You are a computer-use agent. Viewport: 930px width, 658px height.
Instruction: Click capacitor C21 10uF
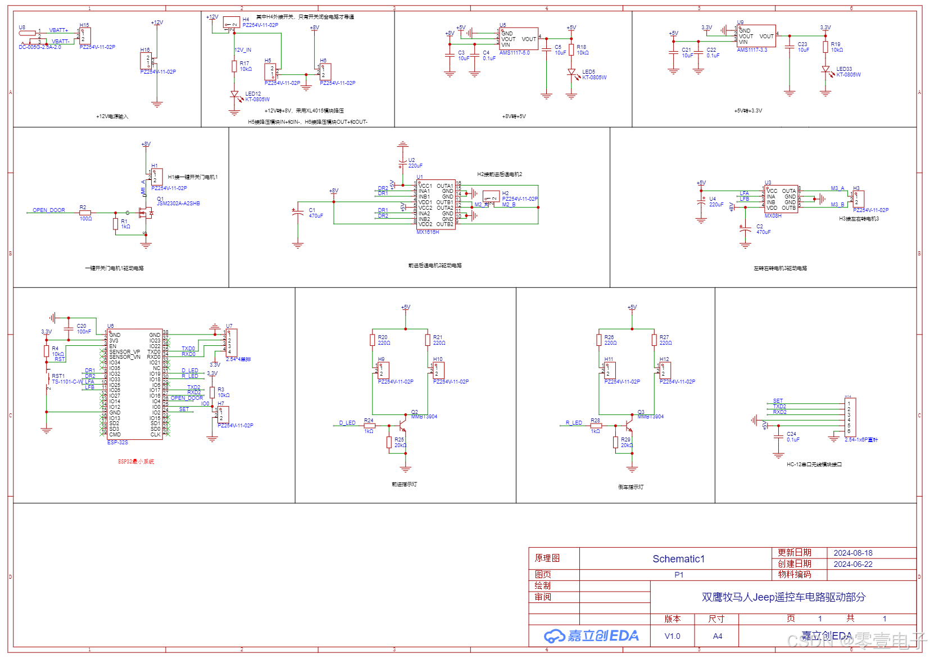674,52
